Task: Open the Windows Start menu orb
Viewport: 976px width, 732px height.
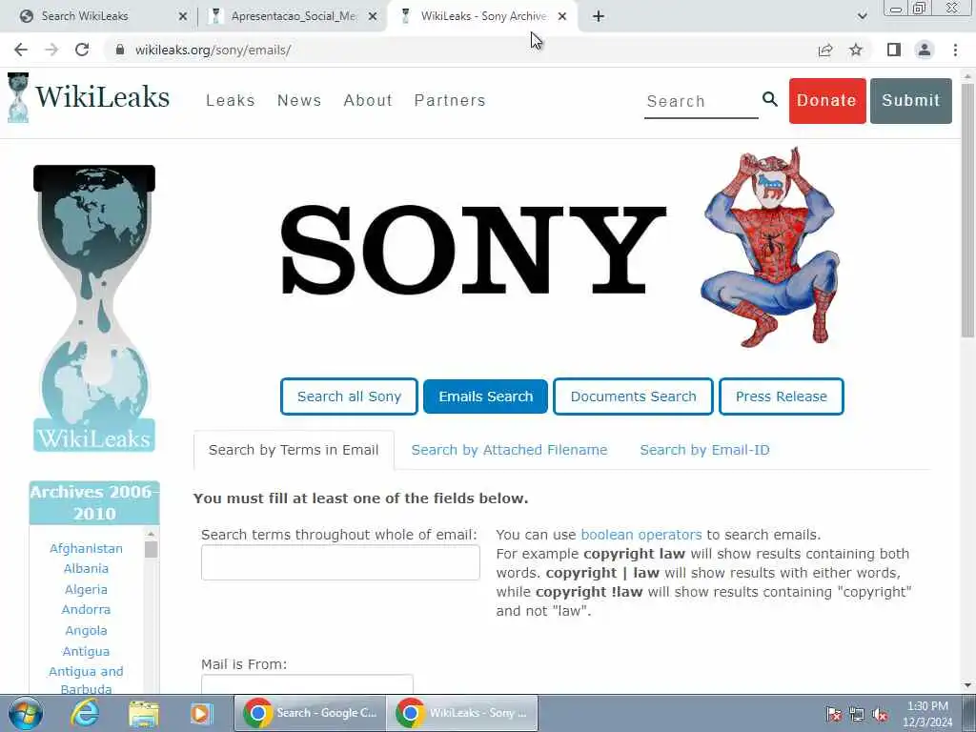Action: [x=26, y=713]
